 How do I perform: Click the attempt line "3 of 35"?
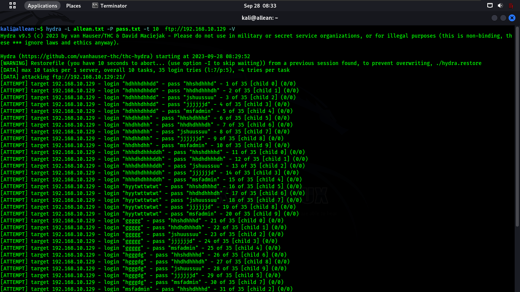click(148, 97)
